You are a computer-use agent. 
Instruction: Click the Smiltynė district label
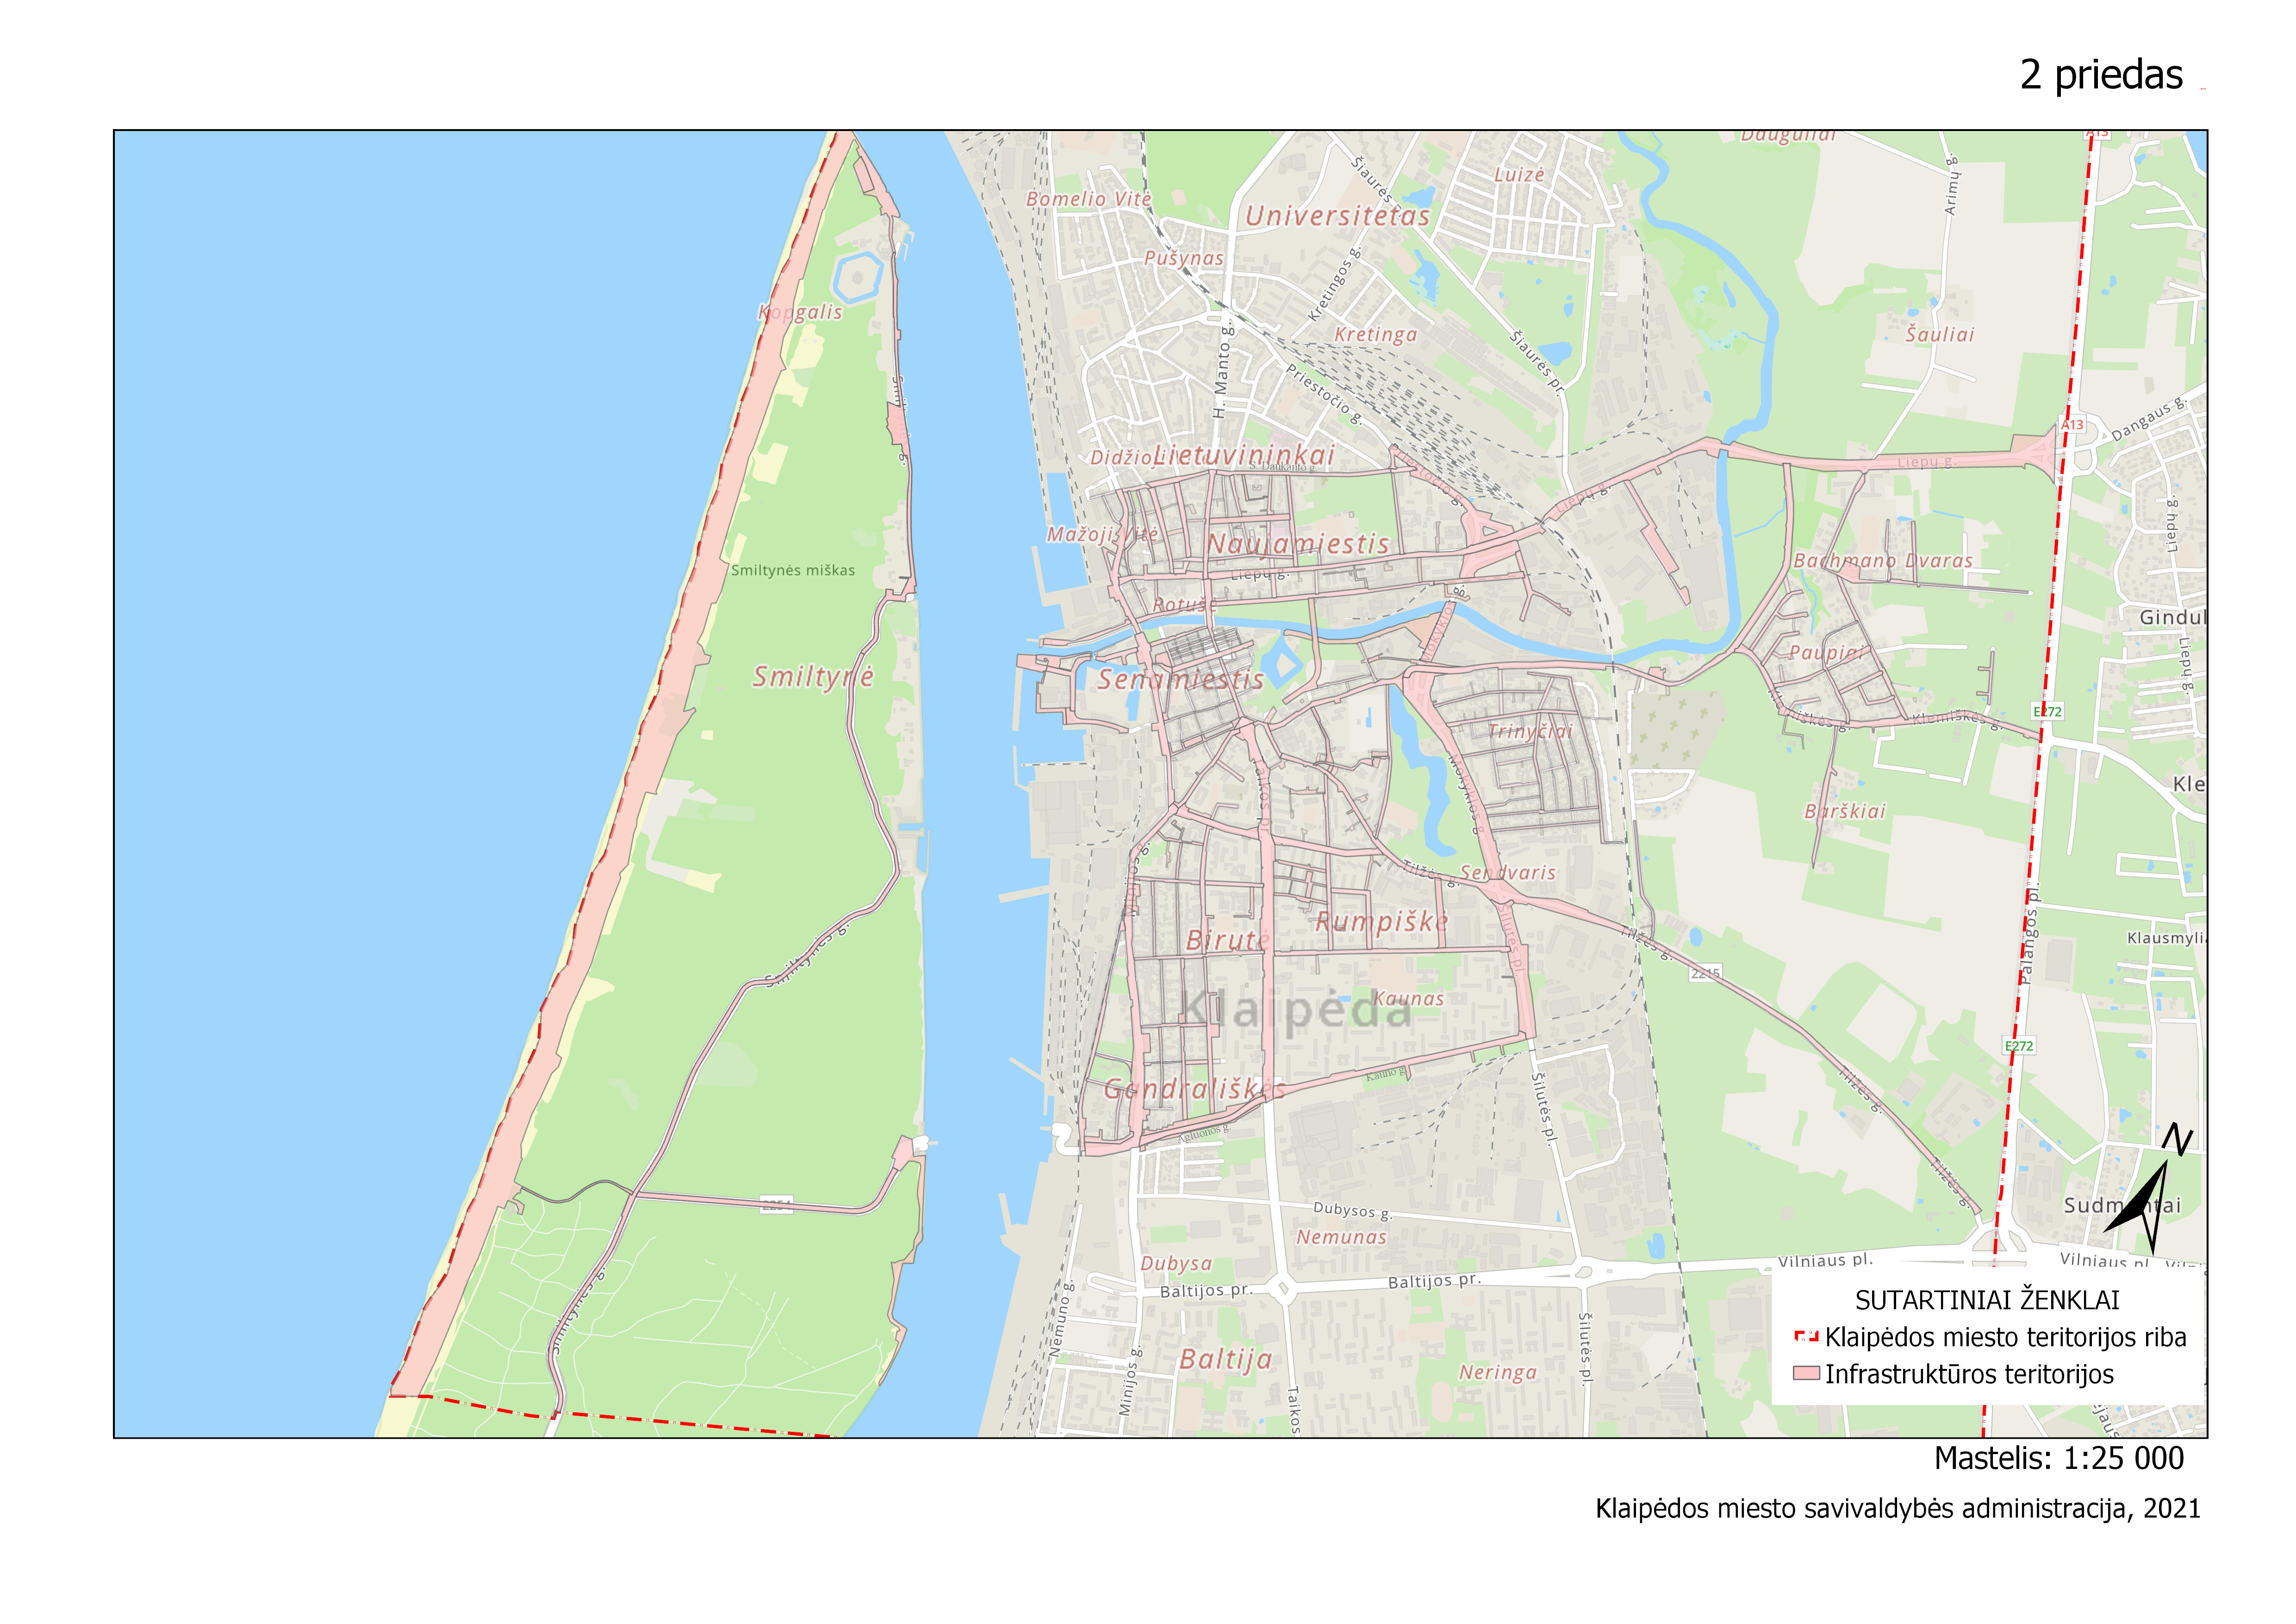pos(813,677)
